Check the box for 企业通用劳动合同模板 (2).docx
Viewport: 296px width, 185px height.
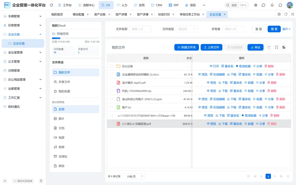[x=111, y=74]
